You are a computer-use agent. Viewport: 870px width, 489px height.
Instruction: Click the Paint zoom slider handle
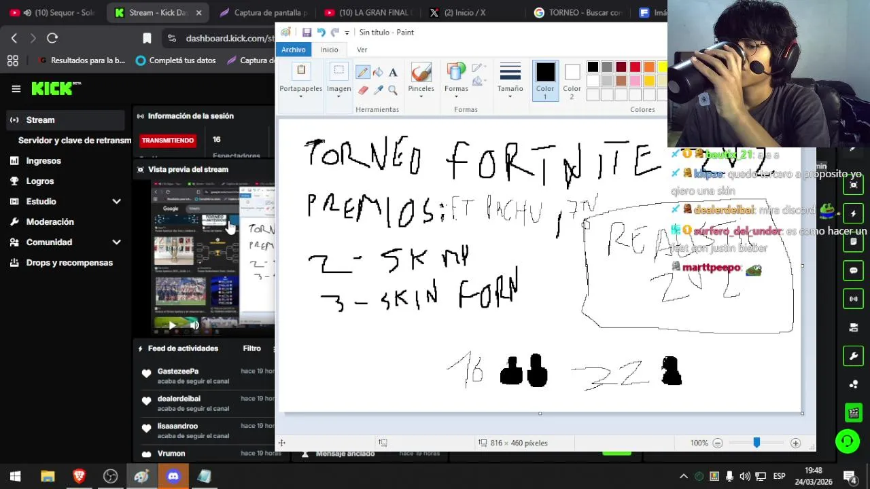[x=756, y=443]
